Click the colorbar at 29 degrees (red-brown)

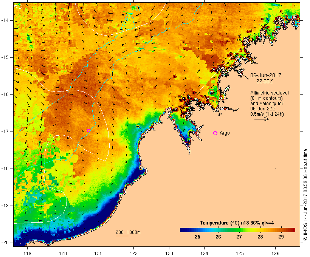pyautogui.click(x=281, y=230)
